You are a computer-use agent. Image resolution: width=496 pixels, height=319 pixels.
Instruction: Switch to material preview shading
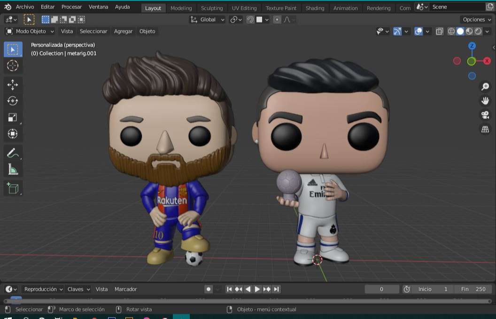[469, 31]
